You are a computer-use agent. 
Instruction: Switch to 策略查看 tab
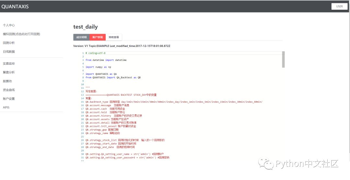click(x=114, y=37)
